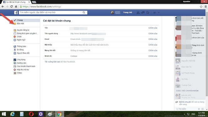Click Chỉnh sửa for Email row
208x117 pixels.
click(x=153, y=39)
